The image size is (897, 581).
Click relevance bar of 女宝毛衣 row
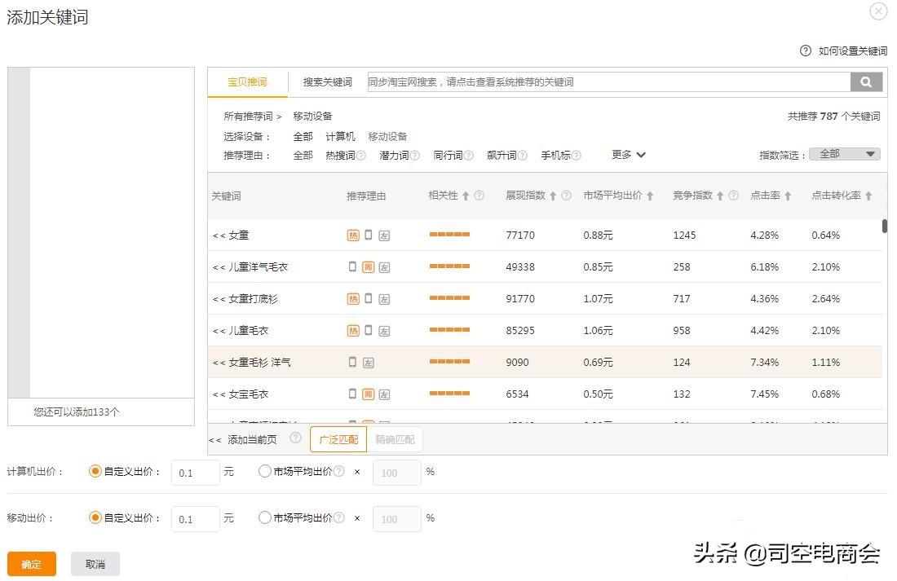pyautogui.click(x=449, y=394)
